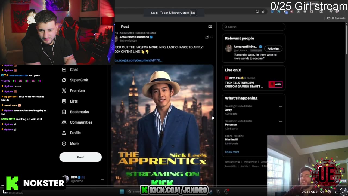Open the reader view icon beside Post
This screenshot has height=196, width=348.
(210, 27)
